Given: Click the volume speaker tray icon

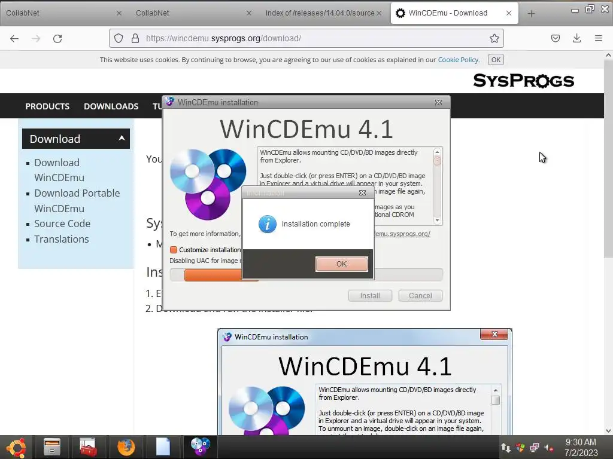Looking at the screenshot, I should tap(548, 448).
